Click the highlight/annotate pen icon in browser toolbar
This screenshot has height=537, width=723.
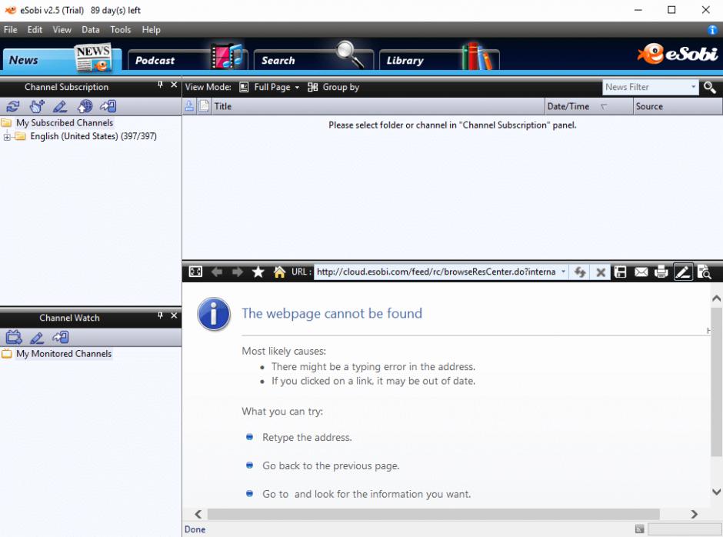pyautogui.click(x=683, y=272)
